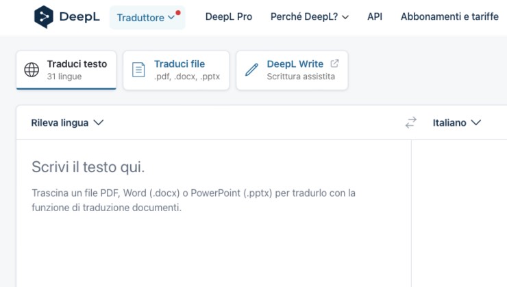Select the Traduci testo tab
This screenshot has height=287, width=507.
[66, 70]
